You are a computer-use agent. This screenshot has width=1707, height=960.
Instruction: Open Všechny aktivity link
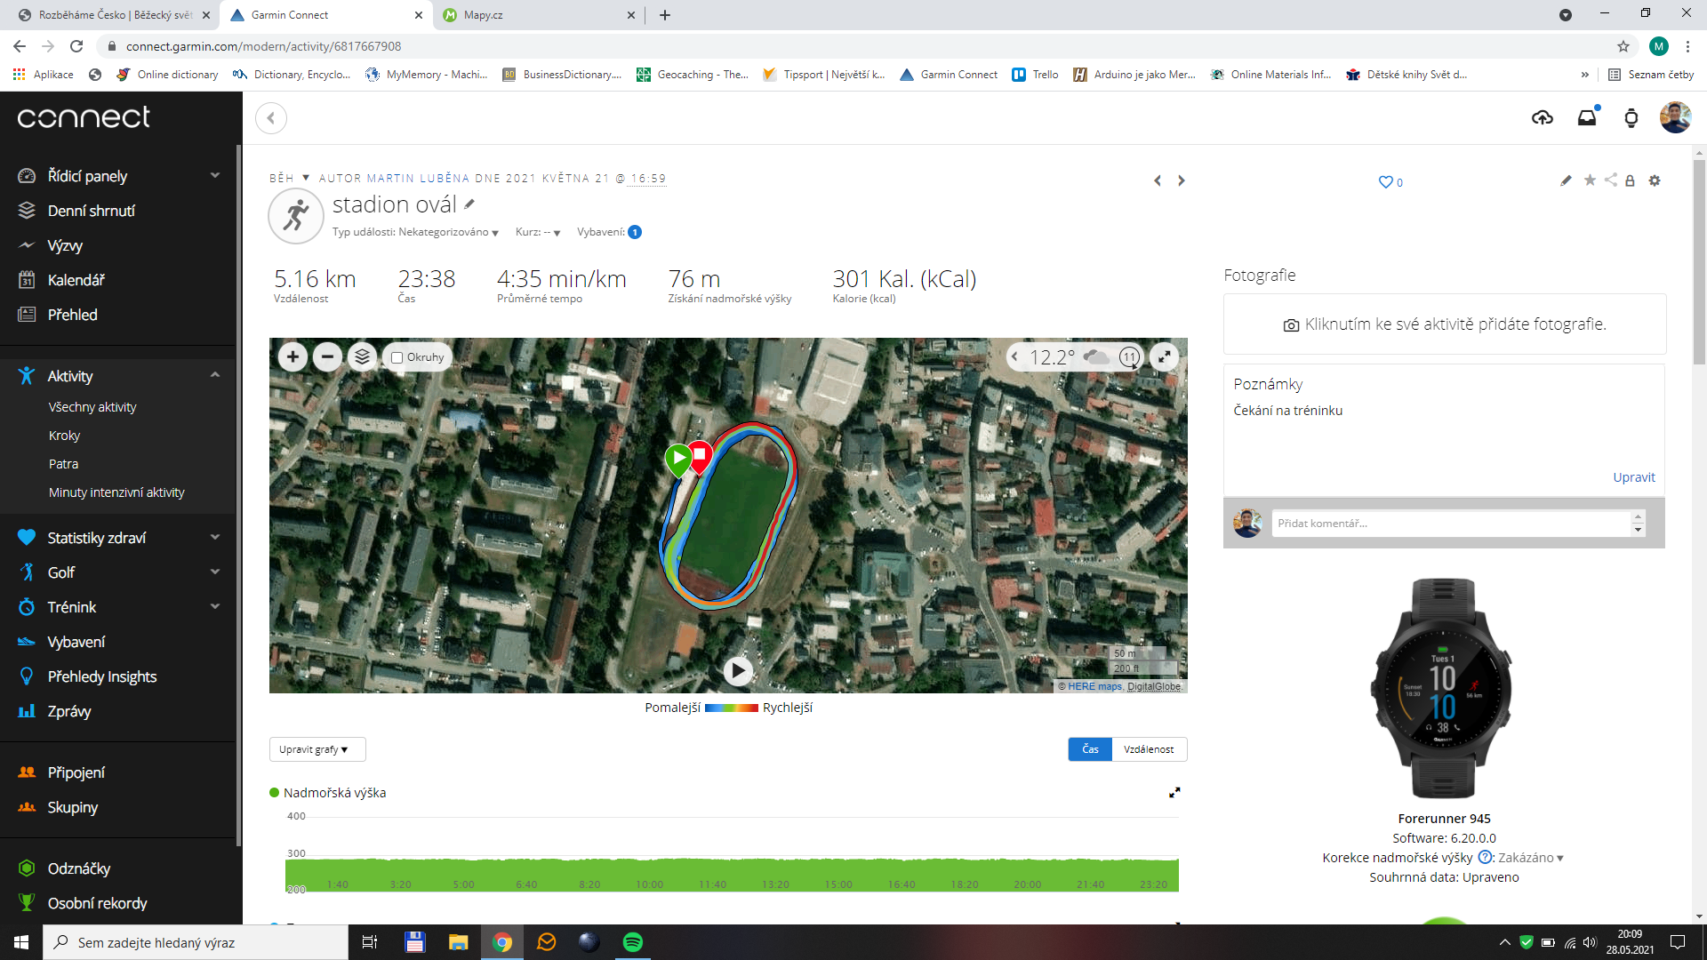coord(92,407)
